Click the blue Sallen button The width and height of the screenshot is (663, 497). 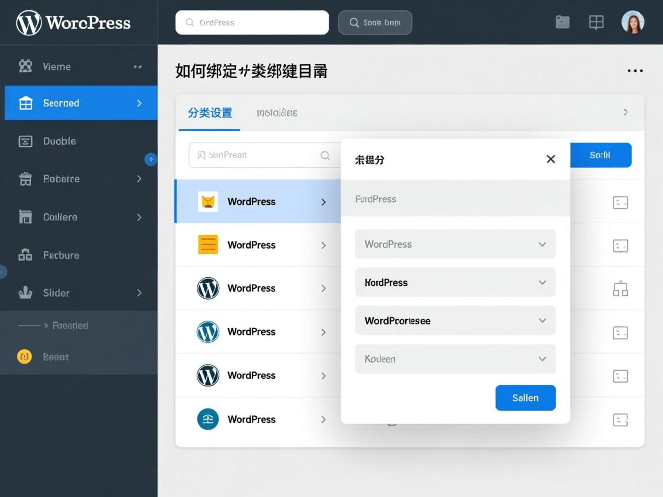(525, 397)
